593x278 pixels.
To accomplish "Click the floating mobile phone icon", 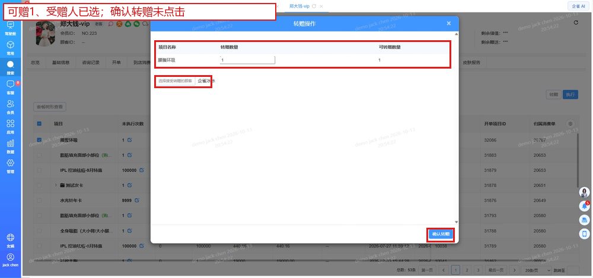I will 584,234.
